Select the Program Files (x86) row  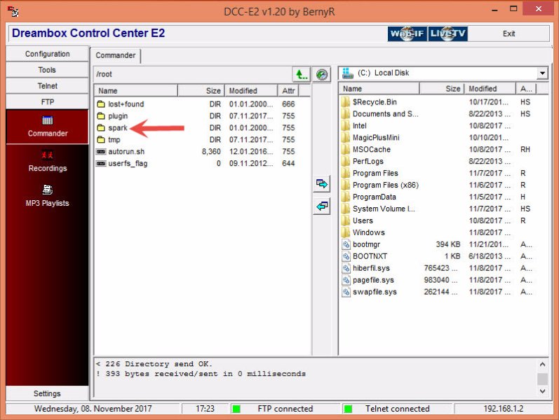tap(443, 185)
